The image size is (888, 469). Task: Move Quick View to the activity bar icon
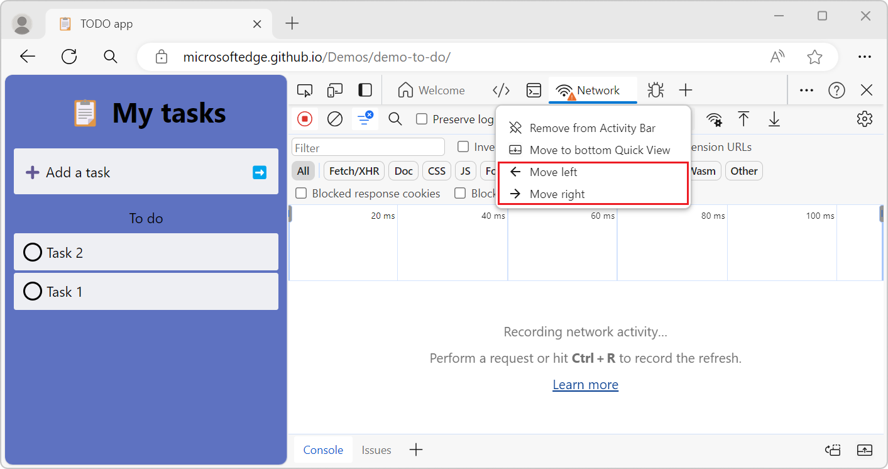833,450
